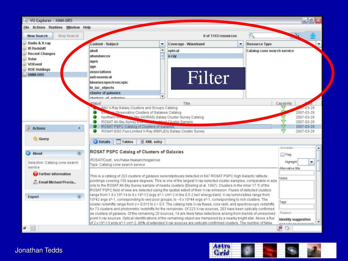The width and height of the screenshot is (348, 261).
Task: Select 'x-ray' in the waveband list
Action: (205, 56)
